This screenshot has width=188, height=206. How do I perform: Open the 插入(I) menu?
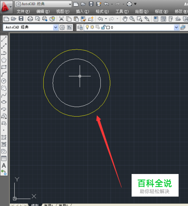coord(82,12)
